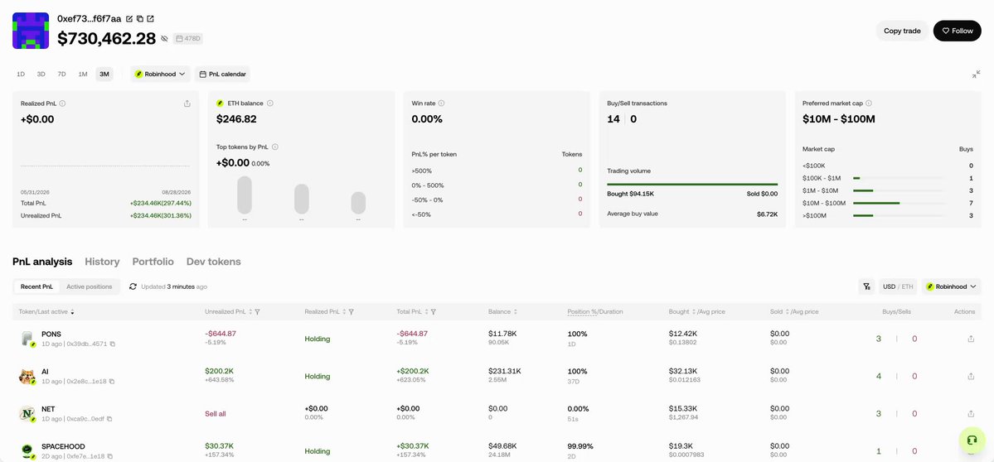994x462 pixels.
Task: Copy AI contract address 0x2e8c...1e18
Action: click(112, 382)
